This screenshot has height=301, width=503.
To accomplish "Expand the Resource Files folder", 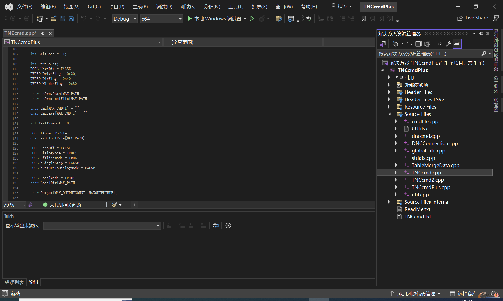I will [389, 107].
